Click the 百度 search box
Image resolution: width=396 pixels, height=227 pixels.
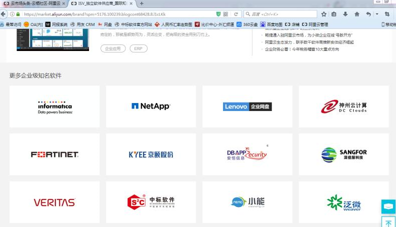click(x=280, y=14)
